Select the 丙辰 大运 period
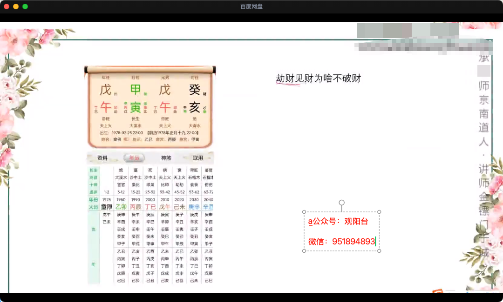The height and width of the screenshot is (302, 503). coord(136,207)
